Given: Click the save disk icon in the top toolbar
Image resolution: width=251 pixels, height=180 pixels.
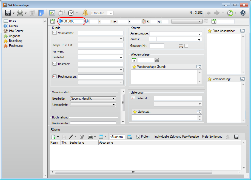Looking at the screenshot, I should tap(8, 13).
